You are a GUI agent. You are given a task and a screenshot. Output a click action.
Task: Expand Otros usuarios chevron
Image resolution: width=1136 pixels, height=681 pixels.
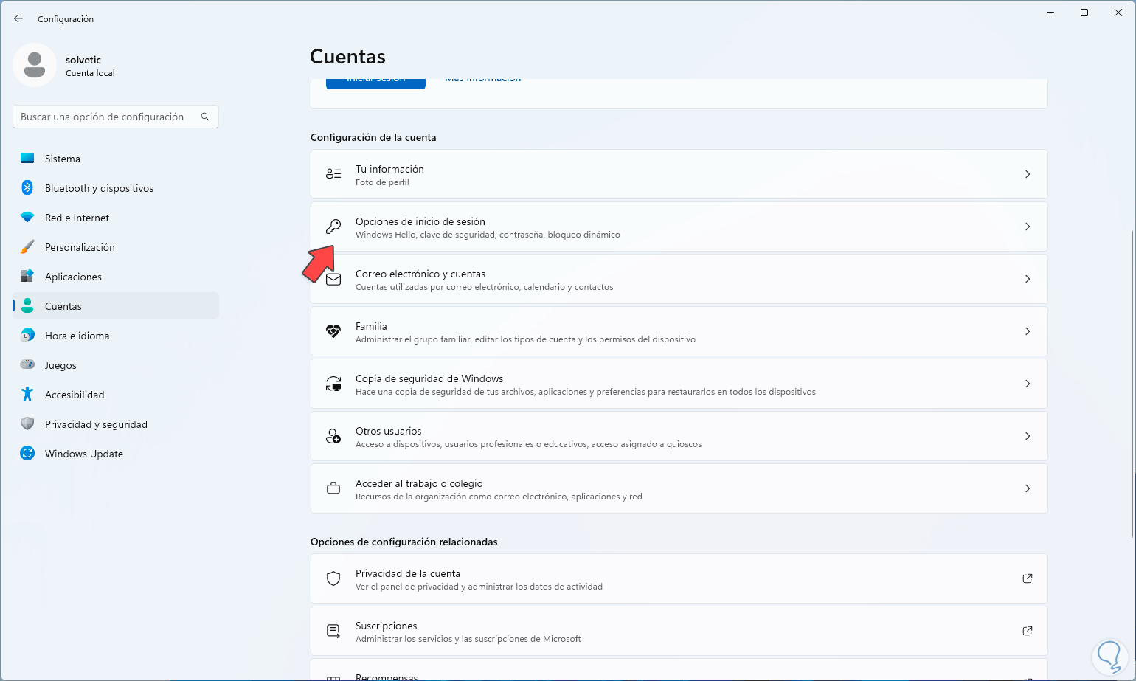1027,436
